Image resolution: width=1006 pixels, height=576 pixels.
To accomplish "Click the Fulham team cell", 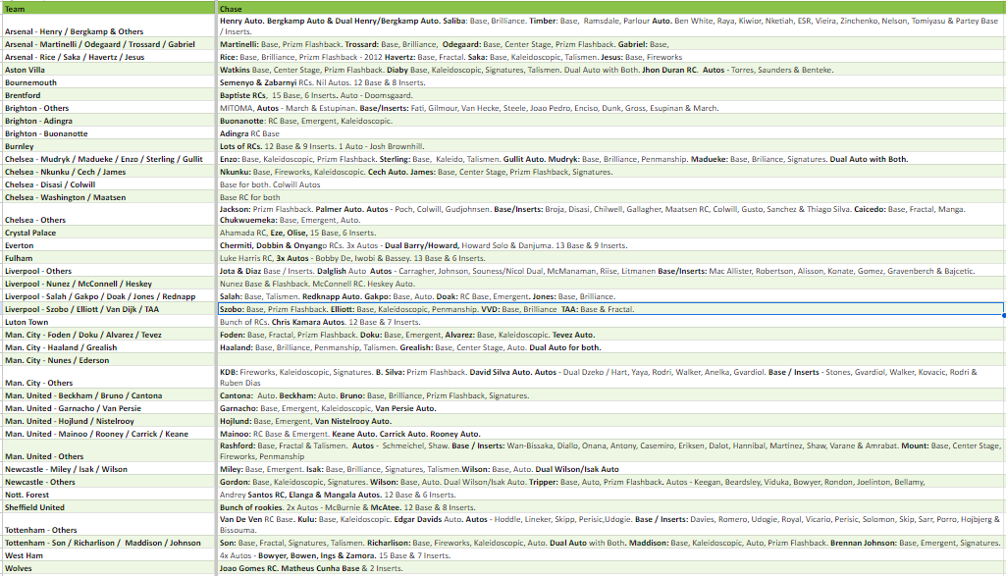I will [x=108, y=259].
